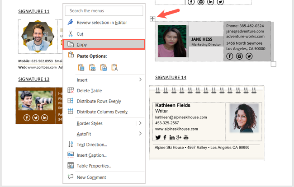Click www.alpineskihouse.com text
The image size is (294, 187).
tap(176, 129)
